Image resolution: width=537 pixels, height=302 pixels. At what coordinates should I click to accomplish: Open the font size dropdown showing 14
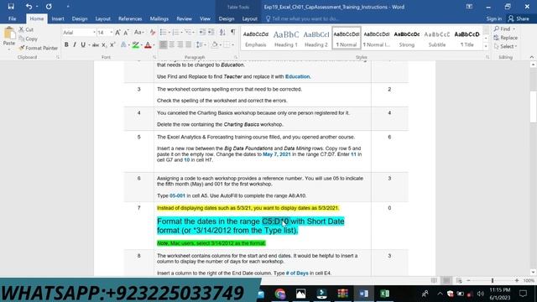pyautogui.click(x=111, y=33)
